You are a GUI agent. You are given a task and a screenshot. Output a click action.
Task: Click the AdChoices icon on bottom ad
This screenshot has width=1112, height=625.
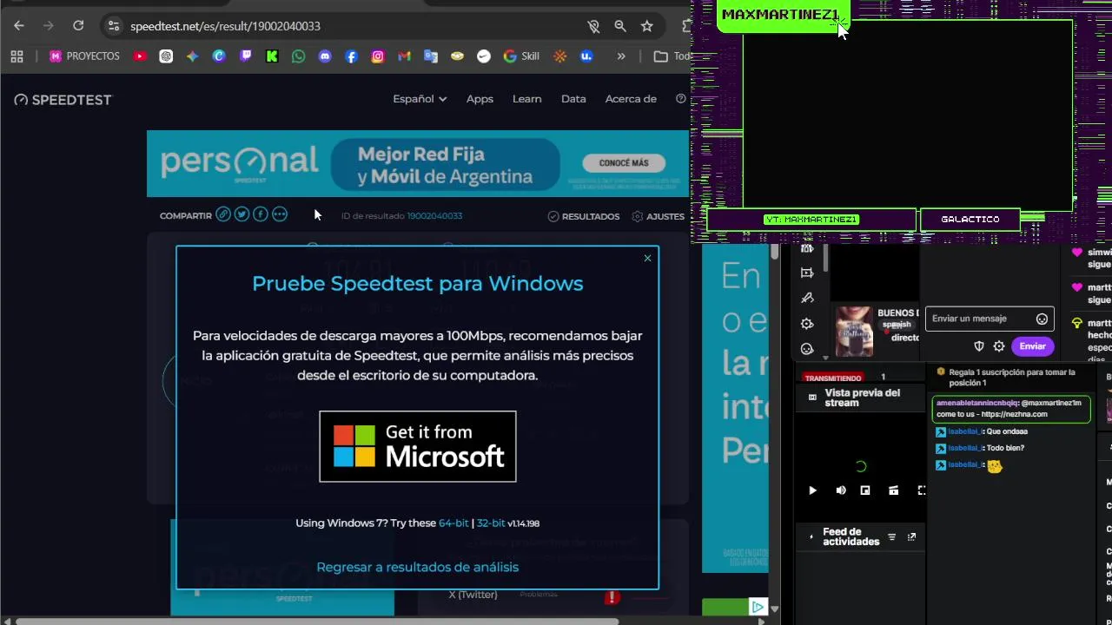pyautogui.click(x=758, y=607)
